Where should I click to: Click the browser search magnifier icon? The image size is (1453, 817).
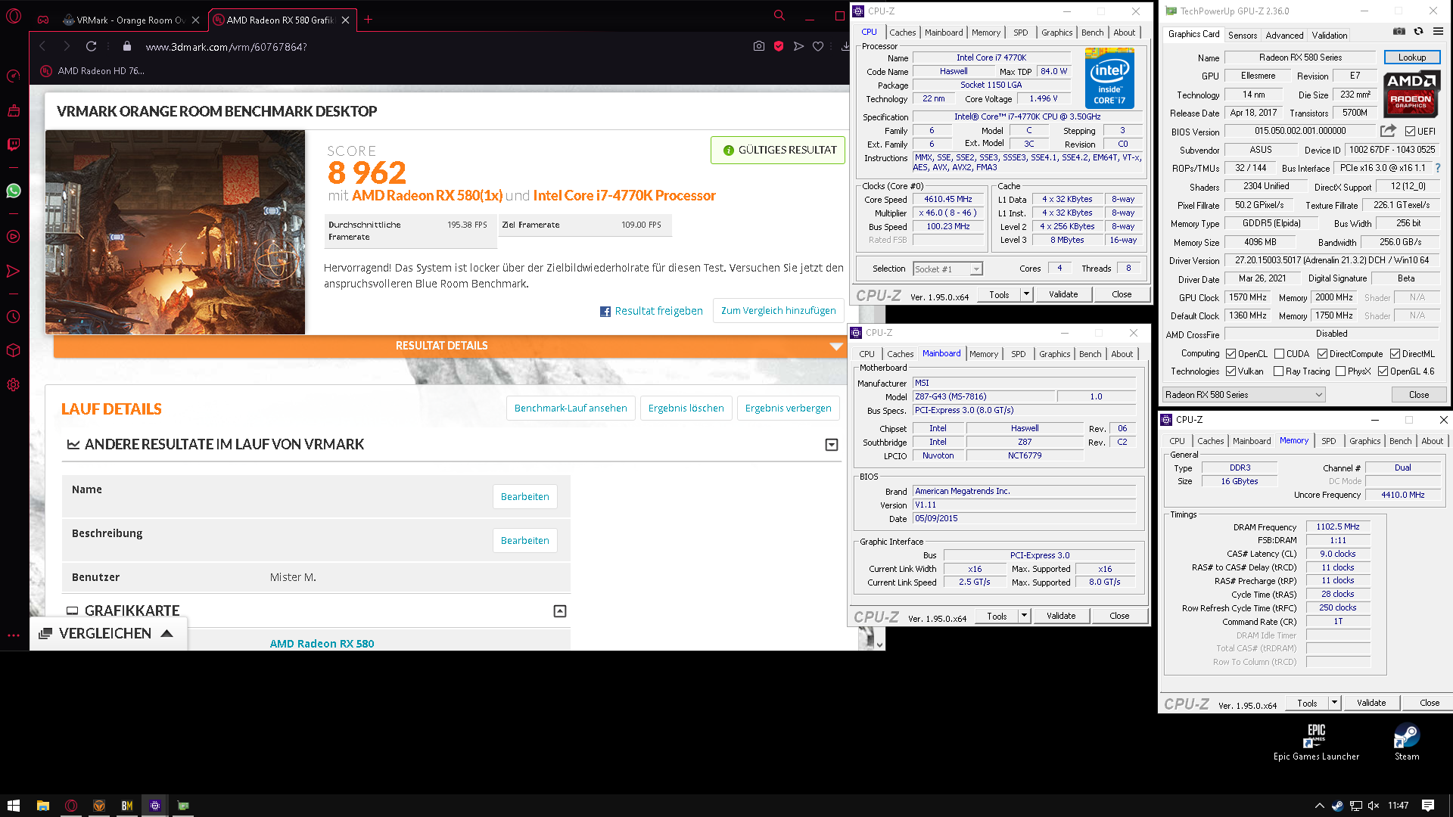click(x=779, y=15)
